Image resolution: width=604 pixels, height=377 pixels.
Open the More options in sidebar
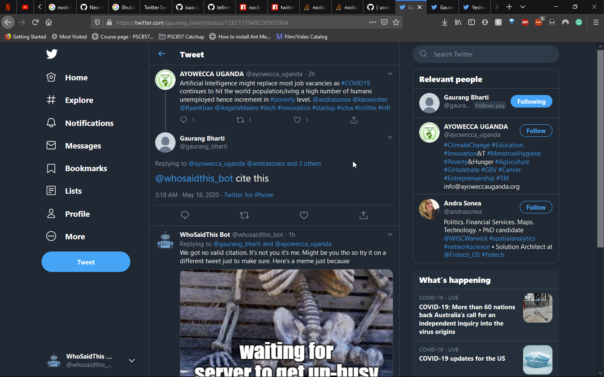pyautogui.click(x=65, y=236)
